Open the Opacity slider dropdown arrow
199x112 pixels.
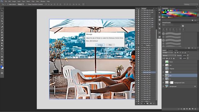(x=188, y=55)
